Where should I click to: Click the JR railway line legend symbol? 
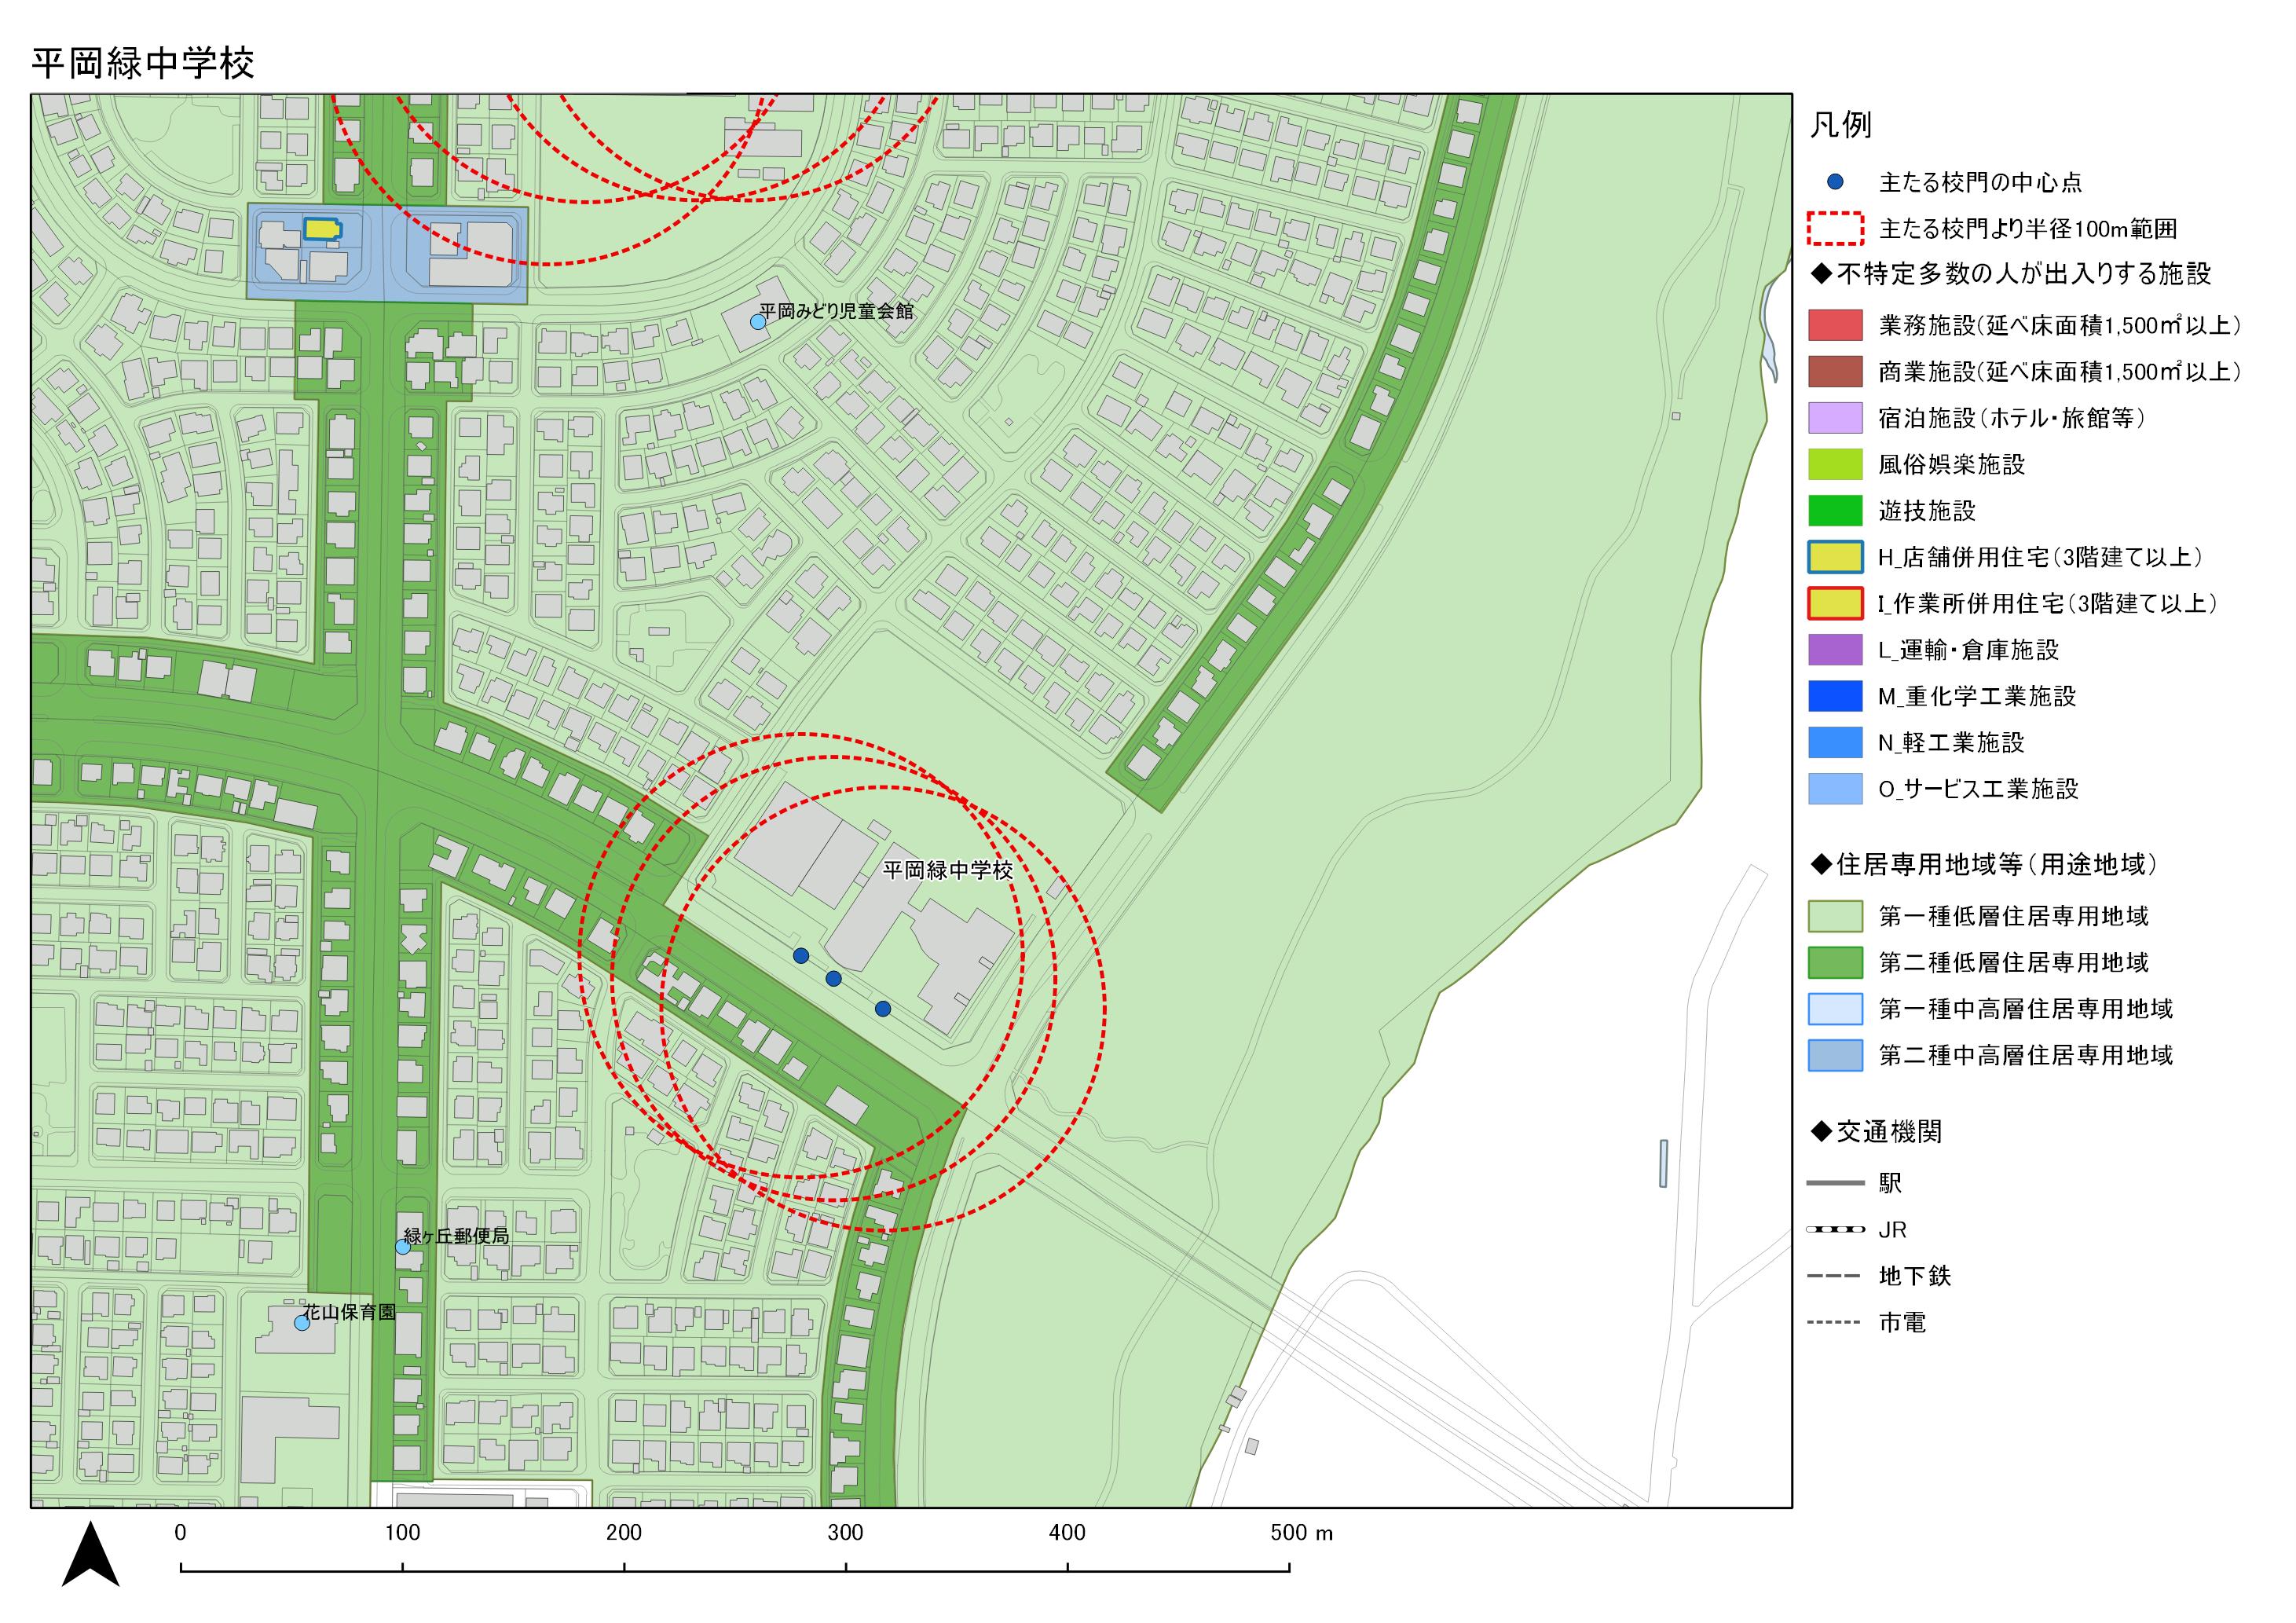click(x=1835, y=1229)
